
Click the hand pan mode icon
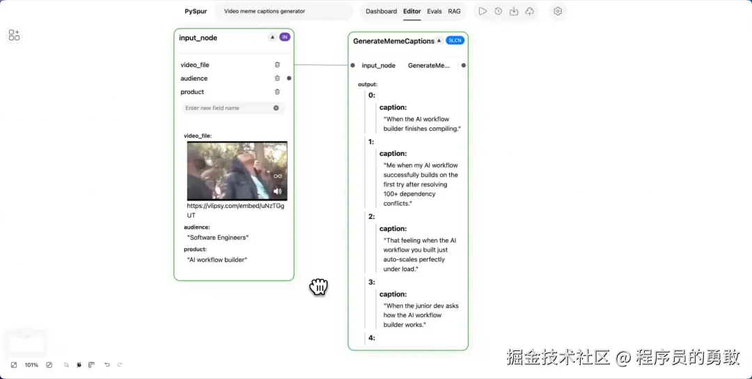(x=79, y=364)
